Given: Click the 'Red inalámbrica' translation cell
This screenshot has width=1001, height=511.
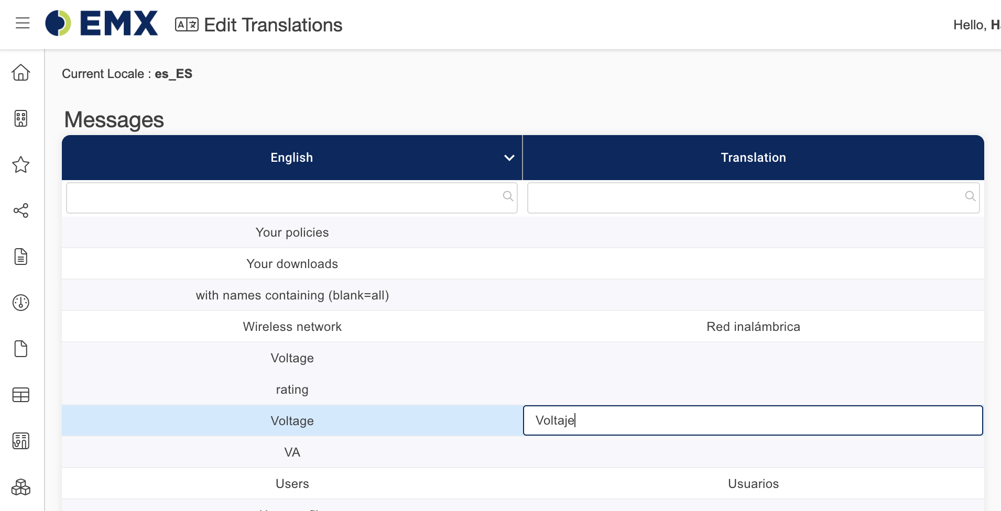Looking at the screenshot, I should pos(754,327).
